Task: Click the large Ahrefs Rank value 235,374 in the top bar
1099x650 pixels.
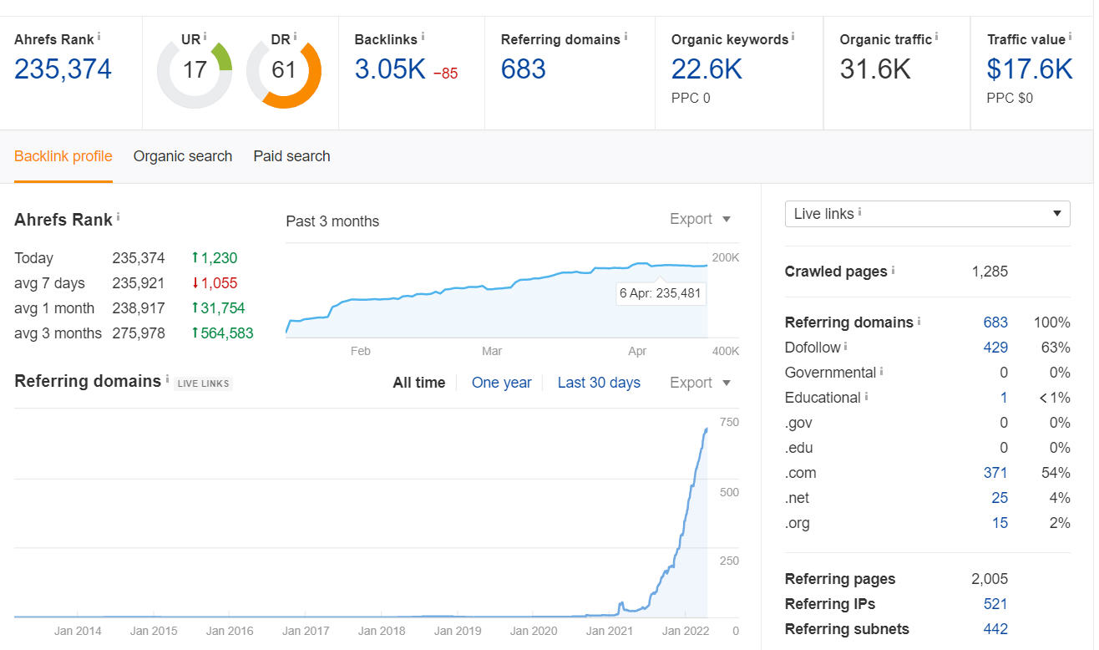Action: (63, 69)
